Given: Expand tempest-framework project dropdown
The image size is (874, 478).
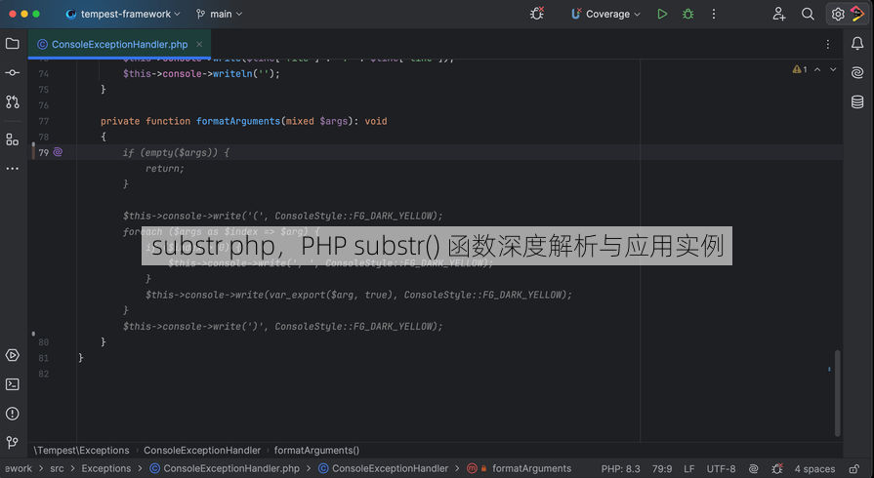Looking at the screenshot, I should tap(123, 14).
